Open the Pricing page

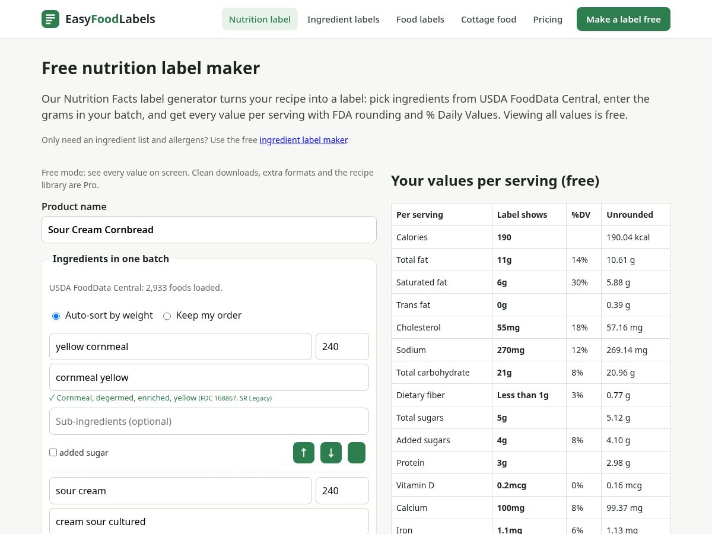pyautogui.click(x=548, y=19)
